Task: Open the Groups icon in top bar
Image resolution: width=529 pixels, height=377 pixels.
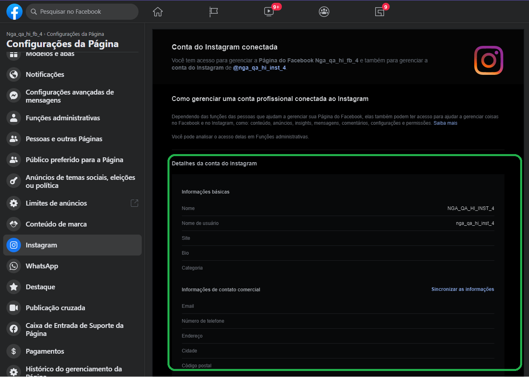Action: 324,12
